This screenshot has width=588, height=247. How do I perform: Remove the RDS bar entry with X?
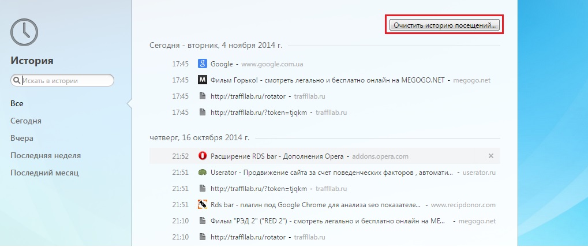tap(491, 156)
